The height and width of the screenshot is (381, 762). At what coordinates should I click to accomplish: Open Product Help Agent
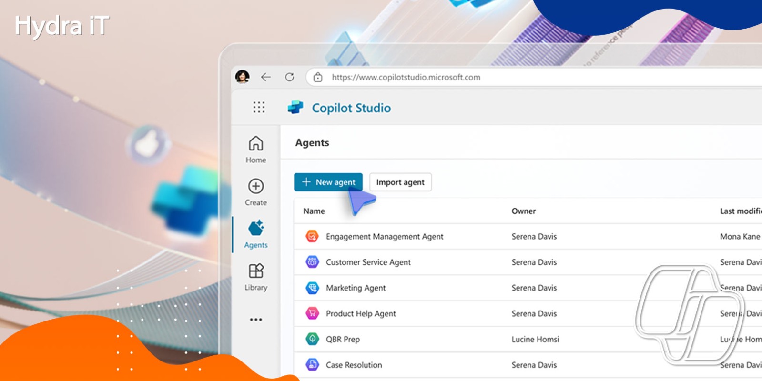[361, 314]
